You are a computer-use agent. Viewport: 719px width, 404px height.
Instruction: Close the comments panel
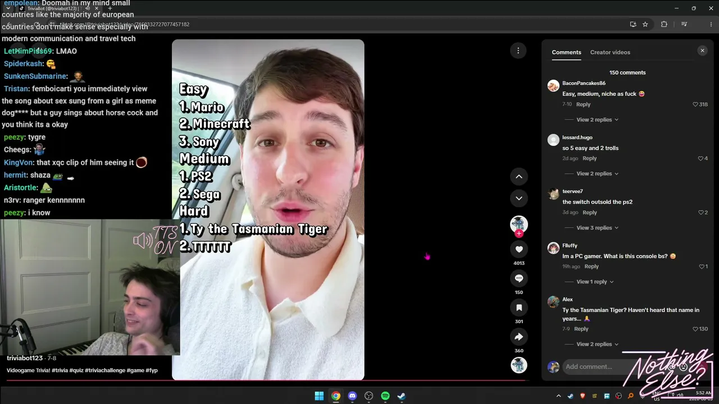point(702,50)
